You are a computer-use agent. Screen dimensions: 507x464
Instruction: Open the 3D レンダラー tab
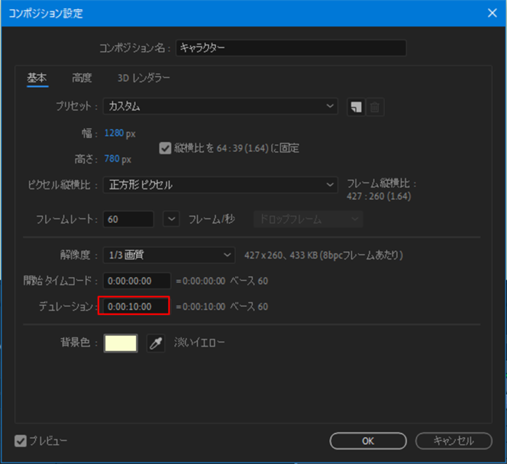coord(143,78)
